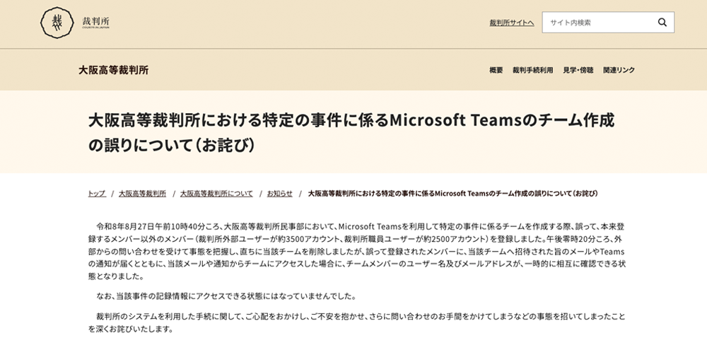Open the 裁判所サイトへ link
707x343 pixels.
point(512,23)
